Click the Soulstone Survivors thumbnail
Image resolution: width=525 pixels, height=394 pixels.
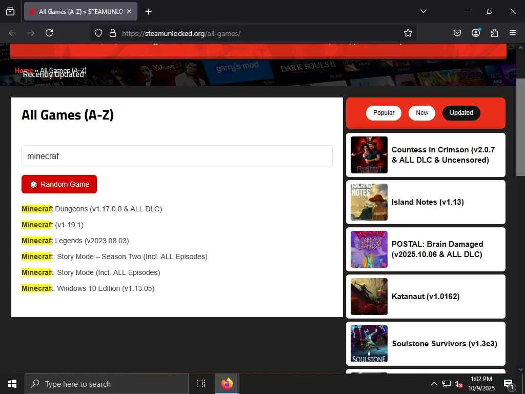pos(369,344)
